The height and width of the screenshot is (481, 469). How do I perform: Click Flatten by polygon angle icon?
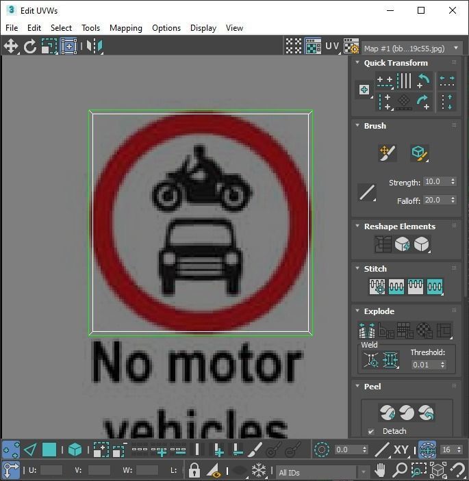click(x=386, y=330)
